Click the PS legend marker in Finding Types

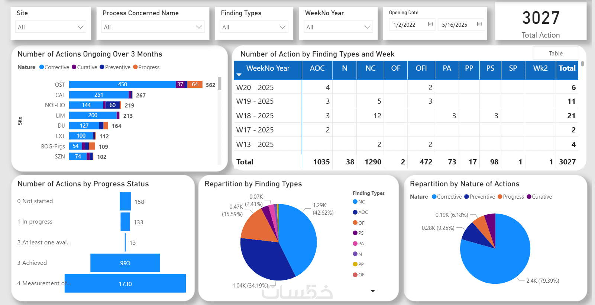(355, 233)
